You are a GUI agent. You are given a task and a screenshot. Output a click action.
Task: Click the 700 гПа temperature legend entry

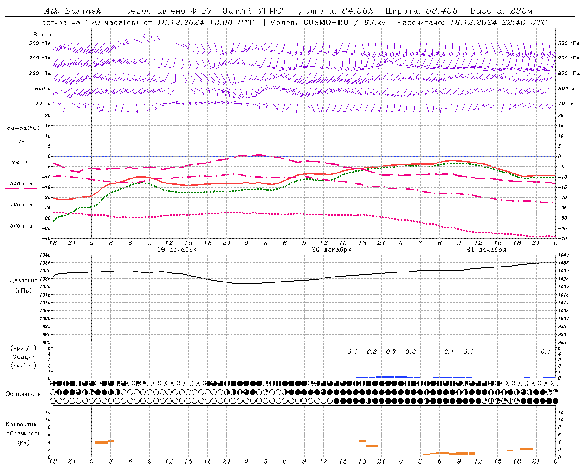[21, 205]
